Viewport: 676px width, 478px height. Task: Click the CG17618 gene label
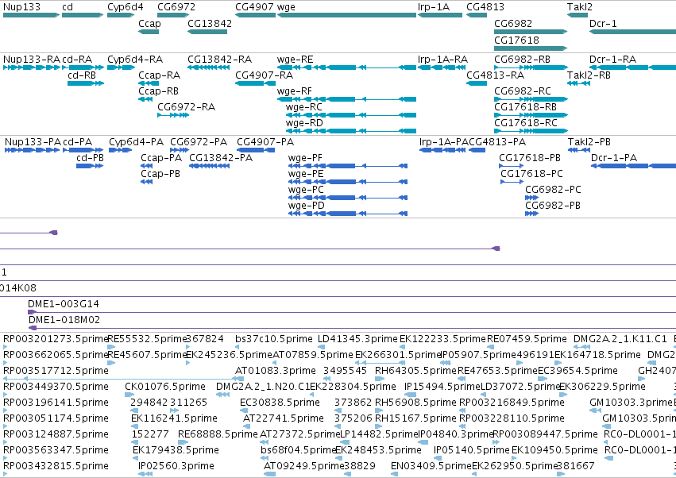coord(516,40)
